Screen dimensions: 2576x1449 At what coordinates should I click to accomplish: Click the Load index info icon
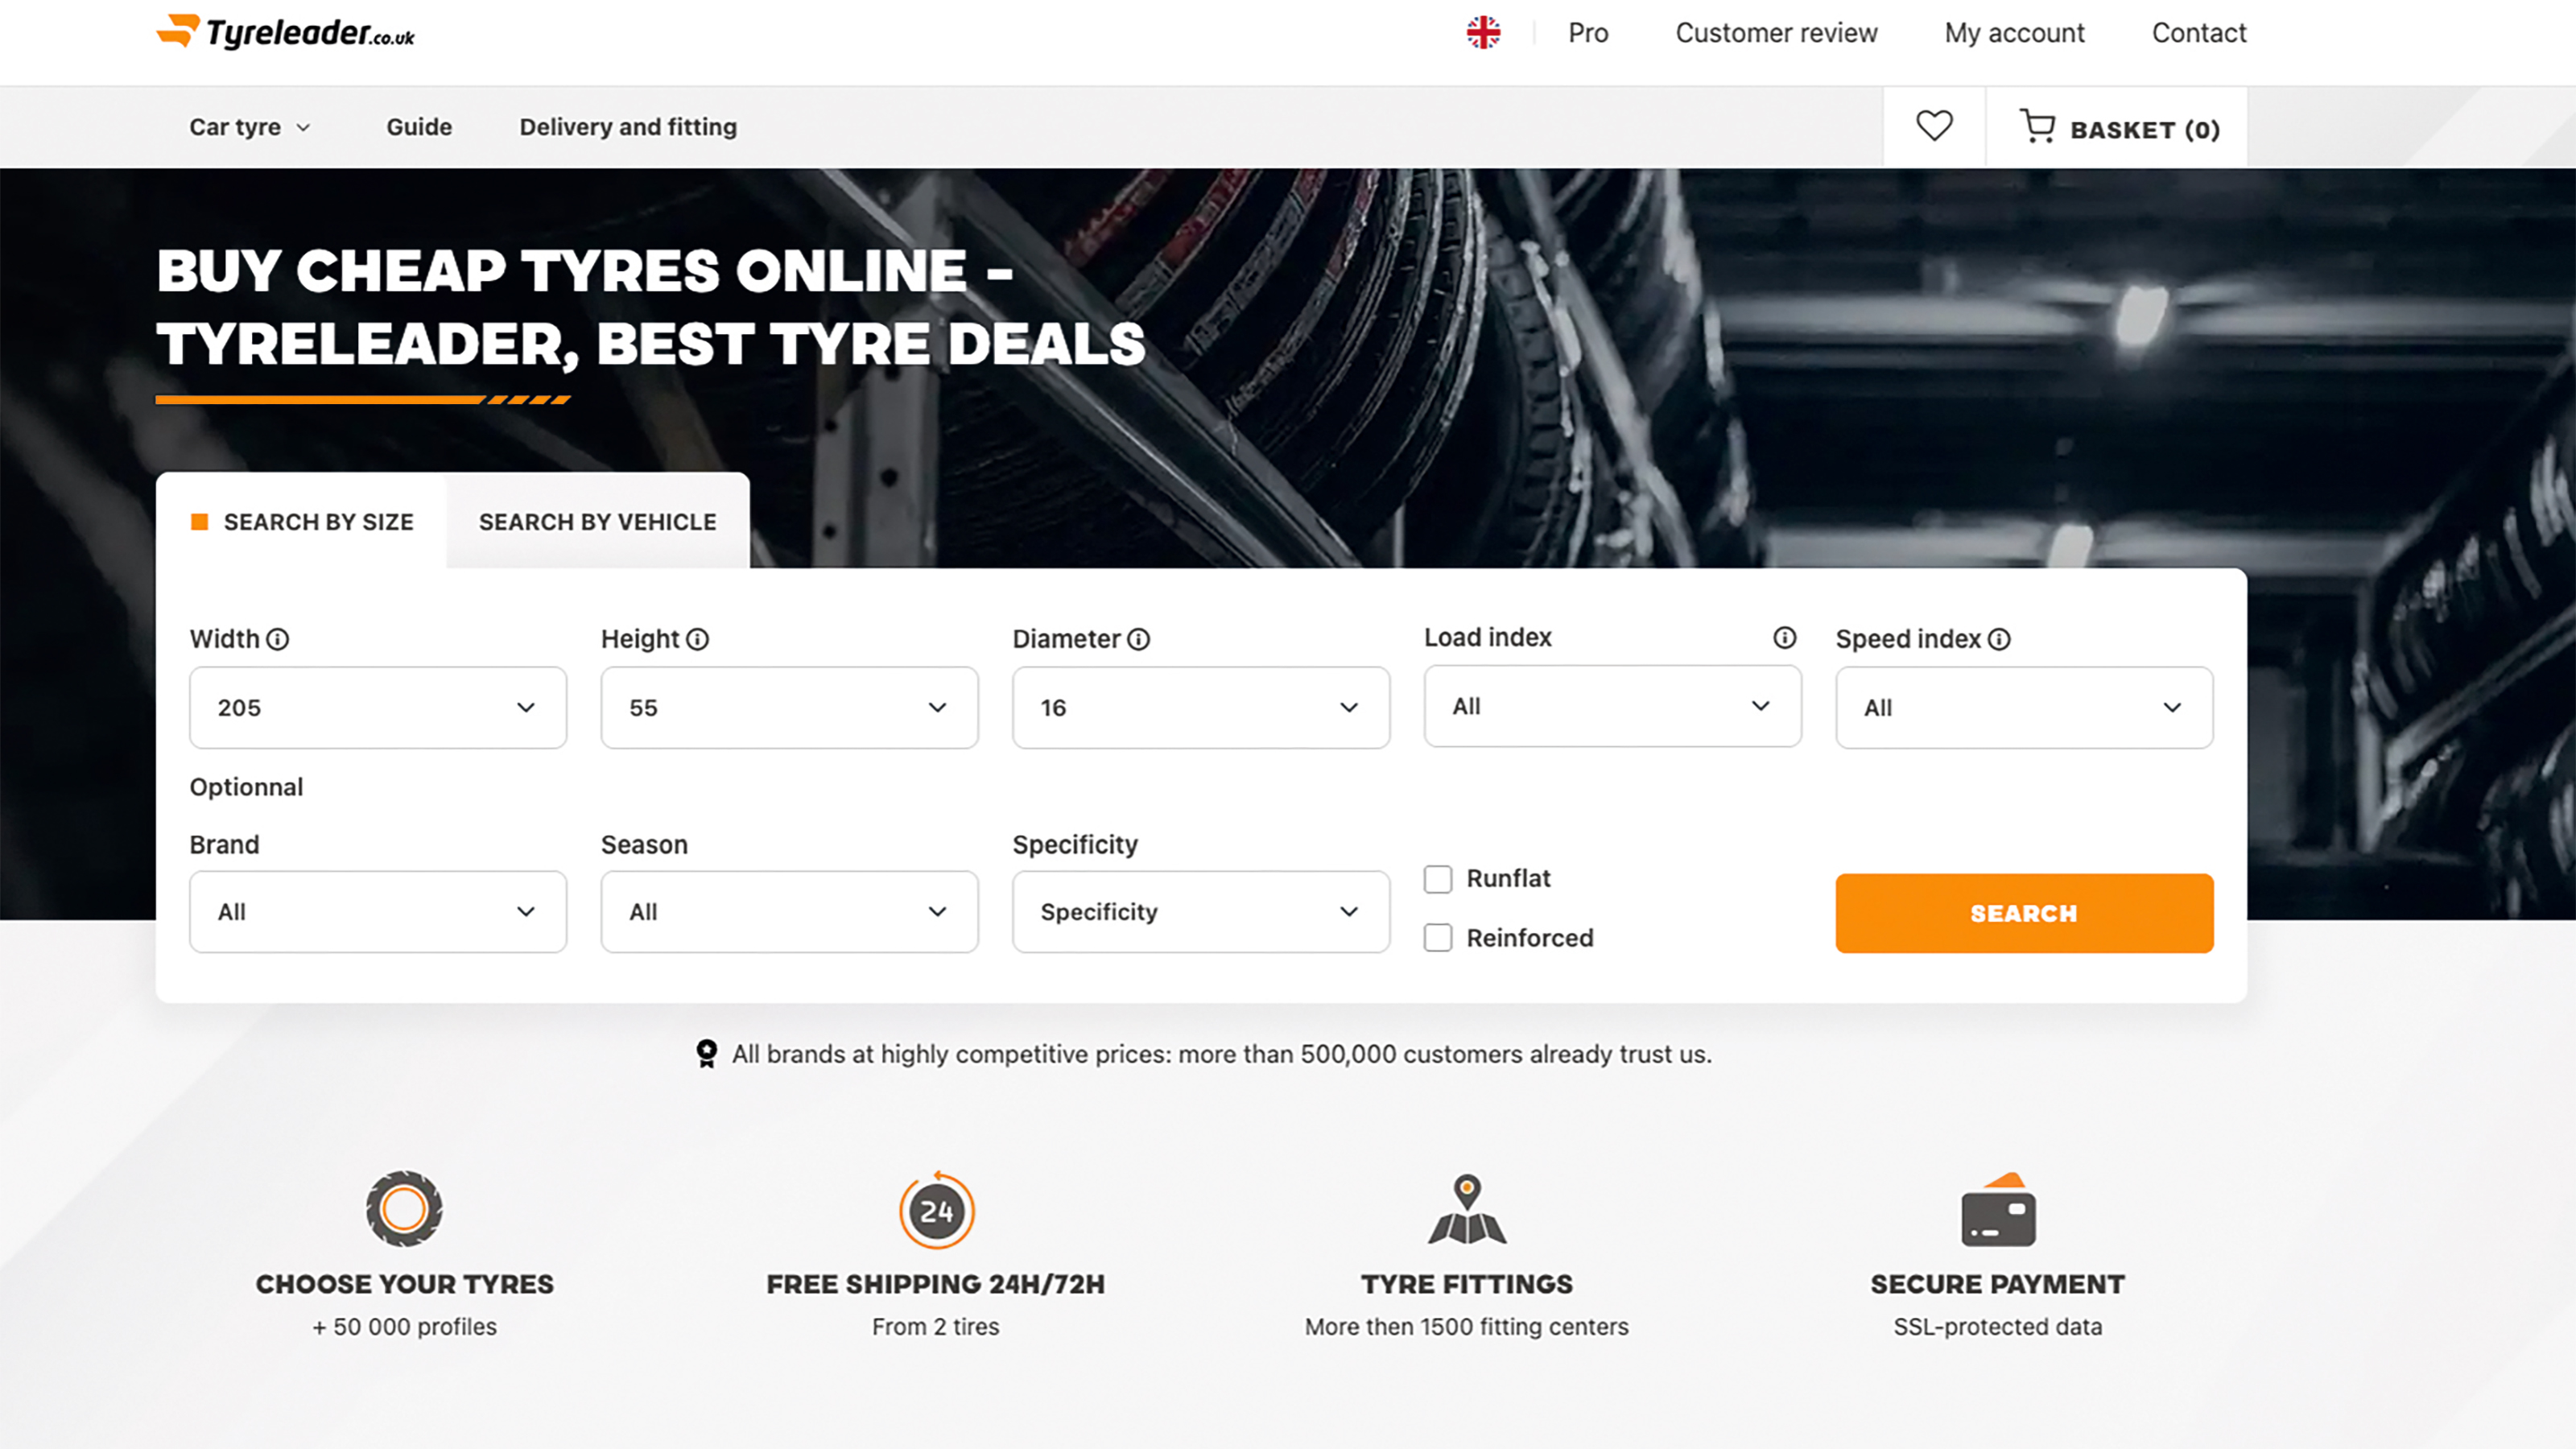click(1785, 637)
